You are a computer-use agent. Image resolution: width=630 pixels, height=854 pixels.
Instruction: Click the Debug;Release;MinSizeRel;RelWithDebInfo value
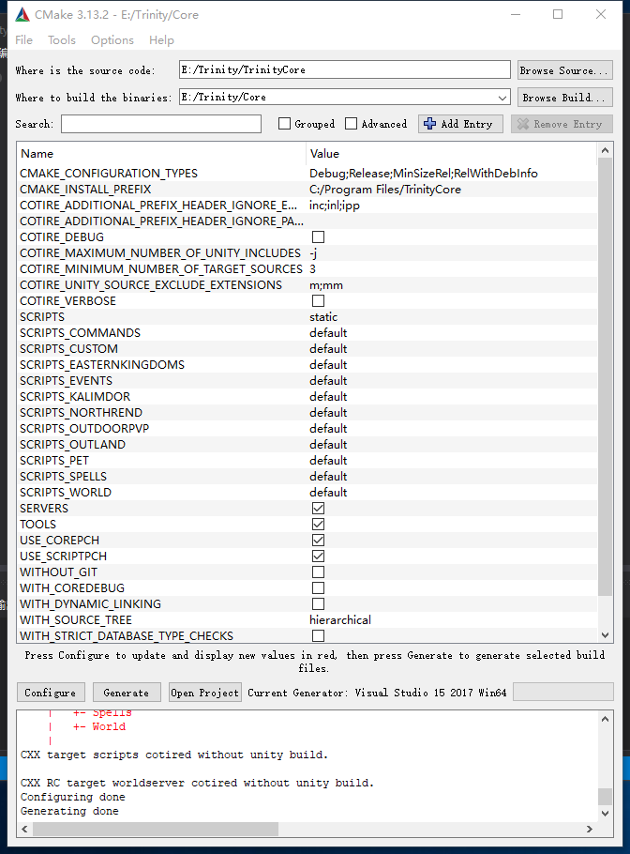424,174
